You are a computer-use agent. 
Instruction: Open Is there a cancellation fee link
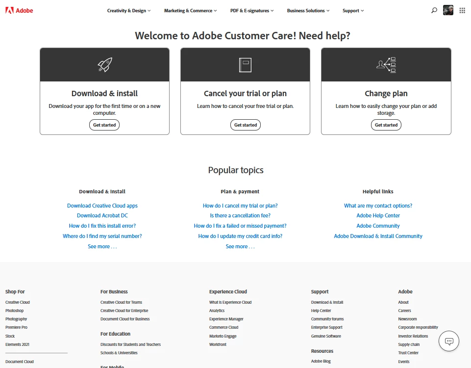click(x=240, y=215)
